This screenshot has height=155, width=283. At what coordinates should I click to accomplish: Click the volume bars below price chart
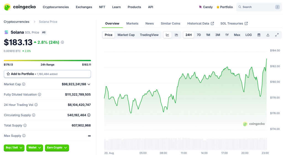click(185, 144)
